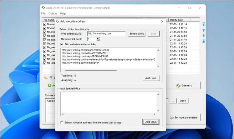Move file up with blue up arrow
Image resolution: width=234 pixels, height=139 pixels.
pyautogui.click(x=204, y=30)
